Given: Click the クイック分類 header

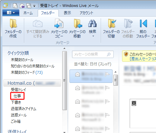Looking at the screenshot, I should [x=18, y=53].
